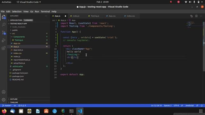Open Ubuntu Software from the dock

point(46,111)
